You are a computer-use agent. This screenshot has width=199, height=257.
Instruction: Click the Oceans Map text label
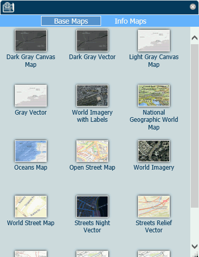pyautogui.click(x=31, y=168)
